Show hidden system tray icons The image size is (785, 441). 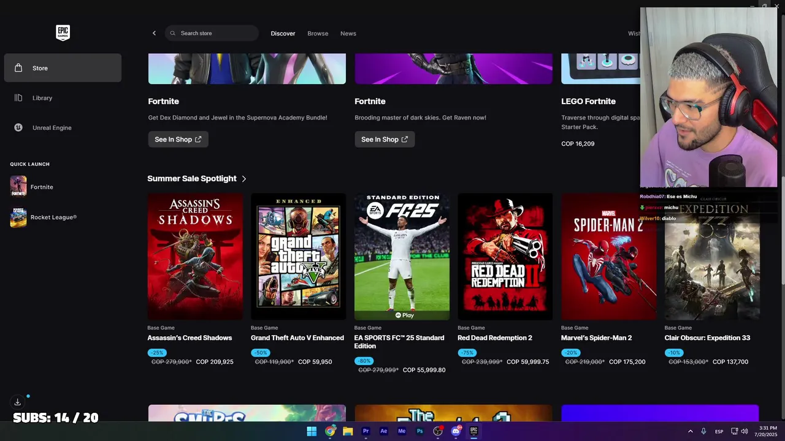tap(690, 431)
